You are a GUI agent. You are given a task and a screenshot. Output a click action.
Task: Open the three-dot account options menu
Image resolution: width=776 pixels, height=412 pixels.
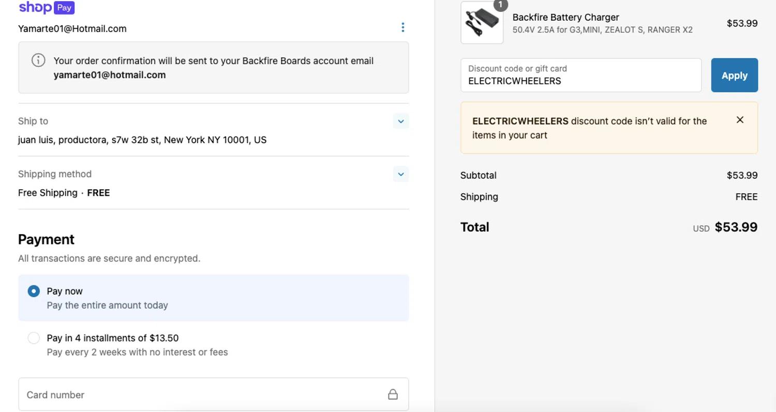click(402, 27)
